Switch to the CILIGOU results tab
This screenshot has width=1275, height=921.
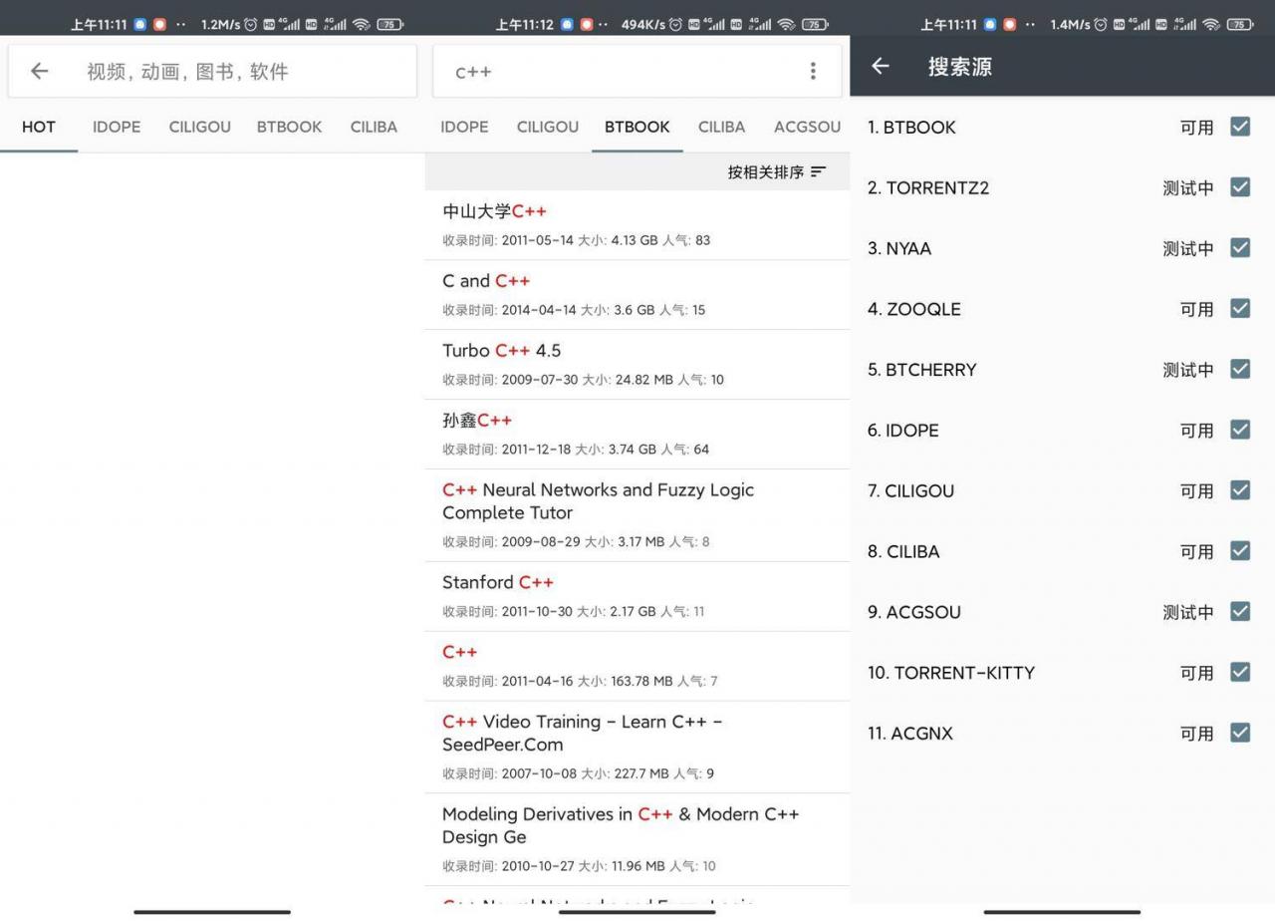tap(547, 127)
